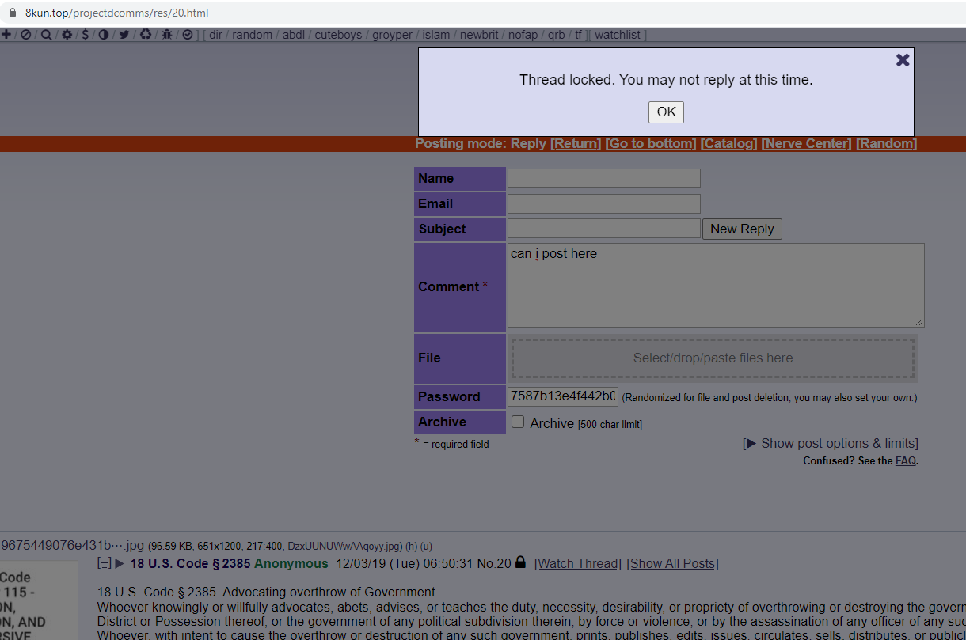Viewport: 966px width, 640px height.
Task: Open the Random link in posting bar
Action: point(887,143)
